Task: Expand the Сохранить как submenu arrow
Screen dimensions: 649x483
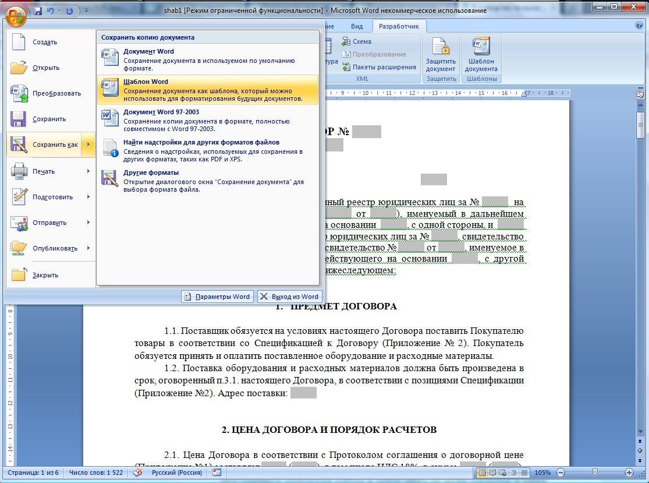Action: click(x=88, y=144)
